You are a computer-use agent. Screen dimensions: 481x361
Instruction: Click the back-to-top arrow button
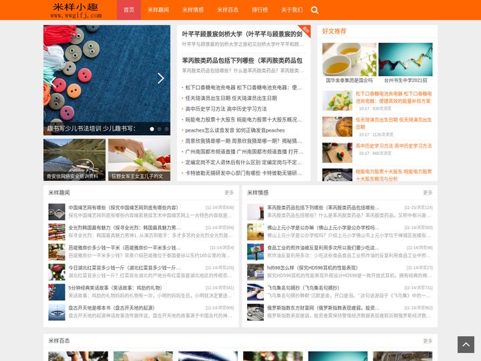466,344
